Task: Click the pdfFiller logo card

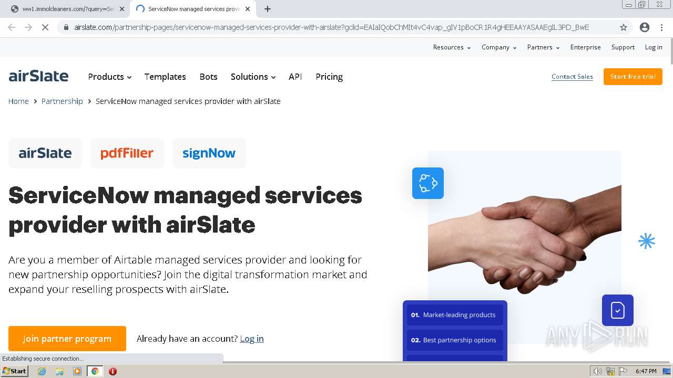Action: (127, 153)
